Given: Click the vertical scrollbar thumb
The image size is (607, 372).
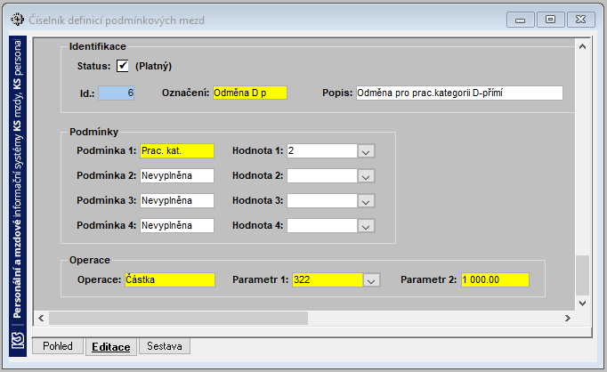Looking at the screenshot, I should [x=583, y=275].
